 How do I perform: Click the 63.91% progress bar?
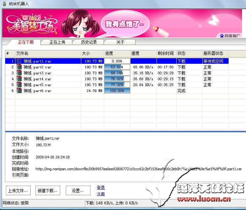point(117,67)
